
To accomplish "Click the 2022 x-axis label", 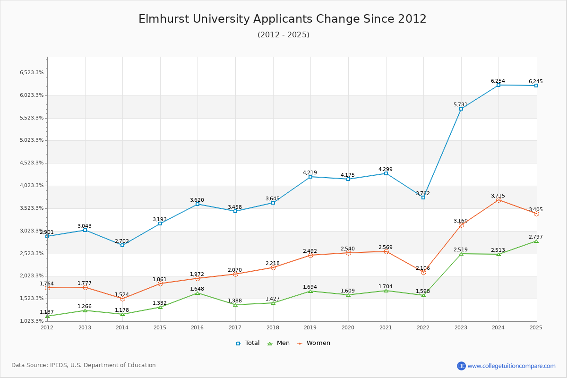I will (423, 327).
